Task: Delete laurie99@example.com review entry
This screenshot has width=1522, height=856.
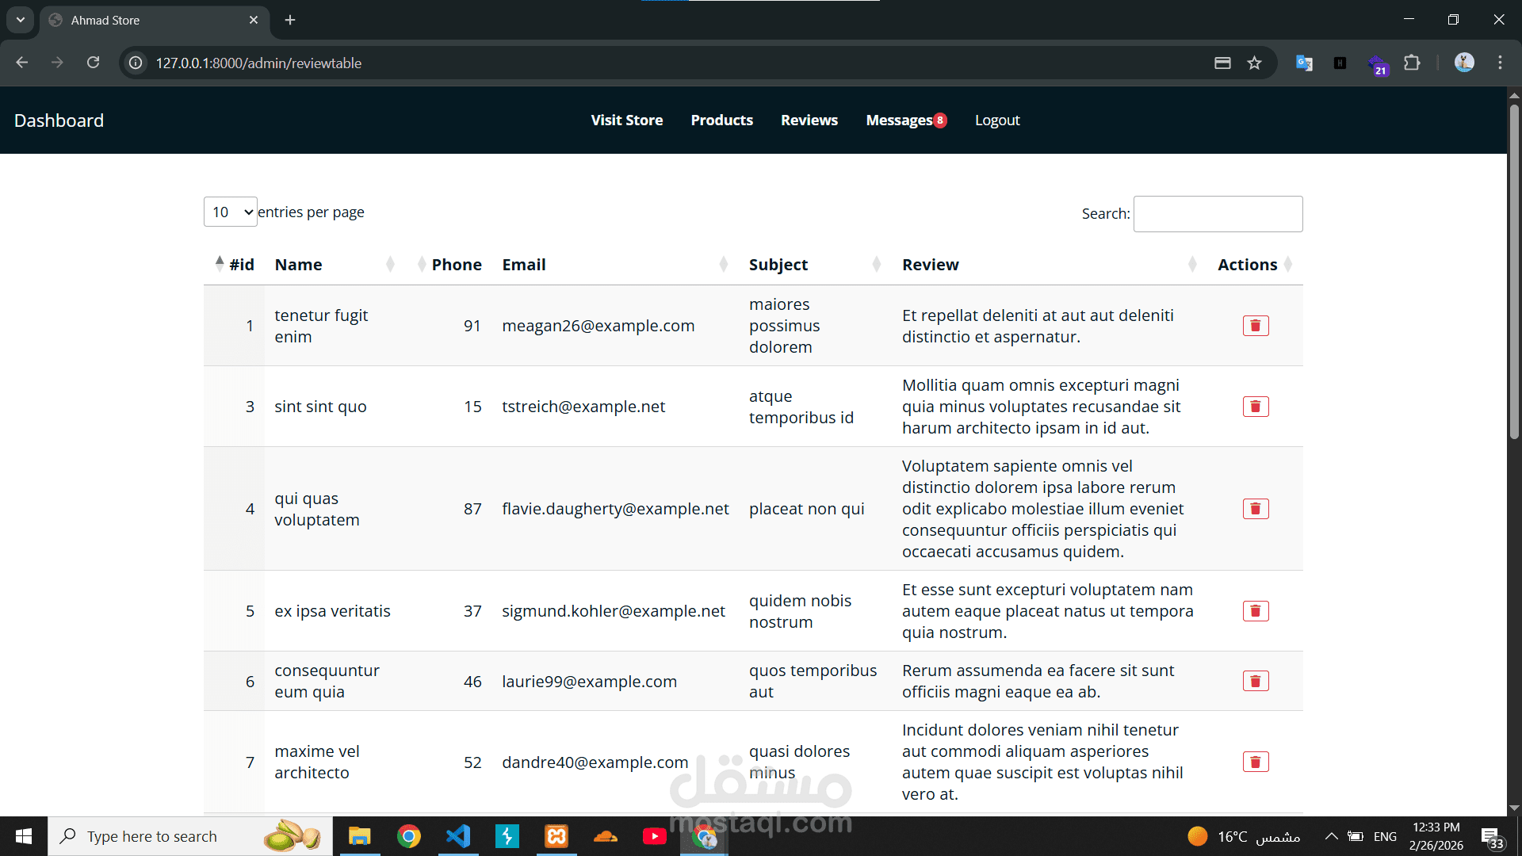Action: (x=1256, y=682)
